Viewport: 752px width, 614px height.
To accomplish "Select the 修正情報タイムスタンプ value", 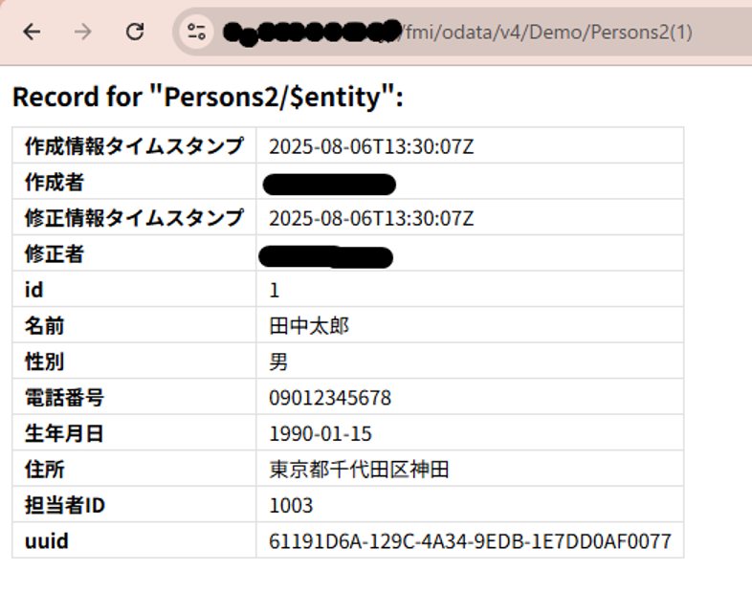I will tap(371, 218).
